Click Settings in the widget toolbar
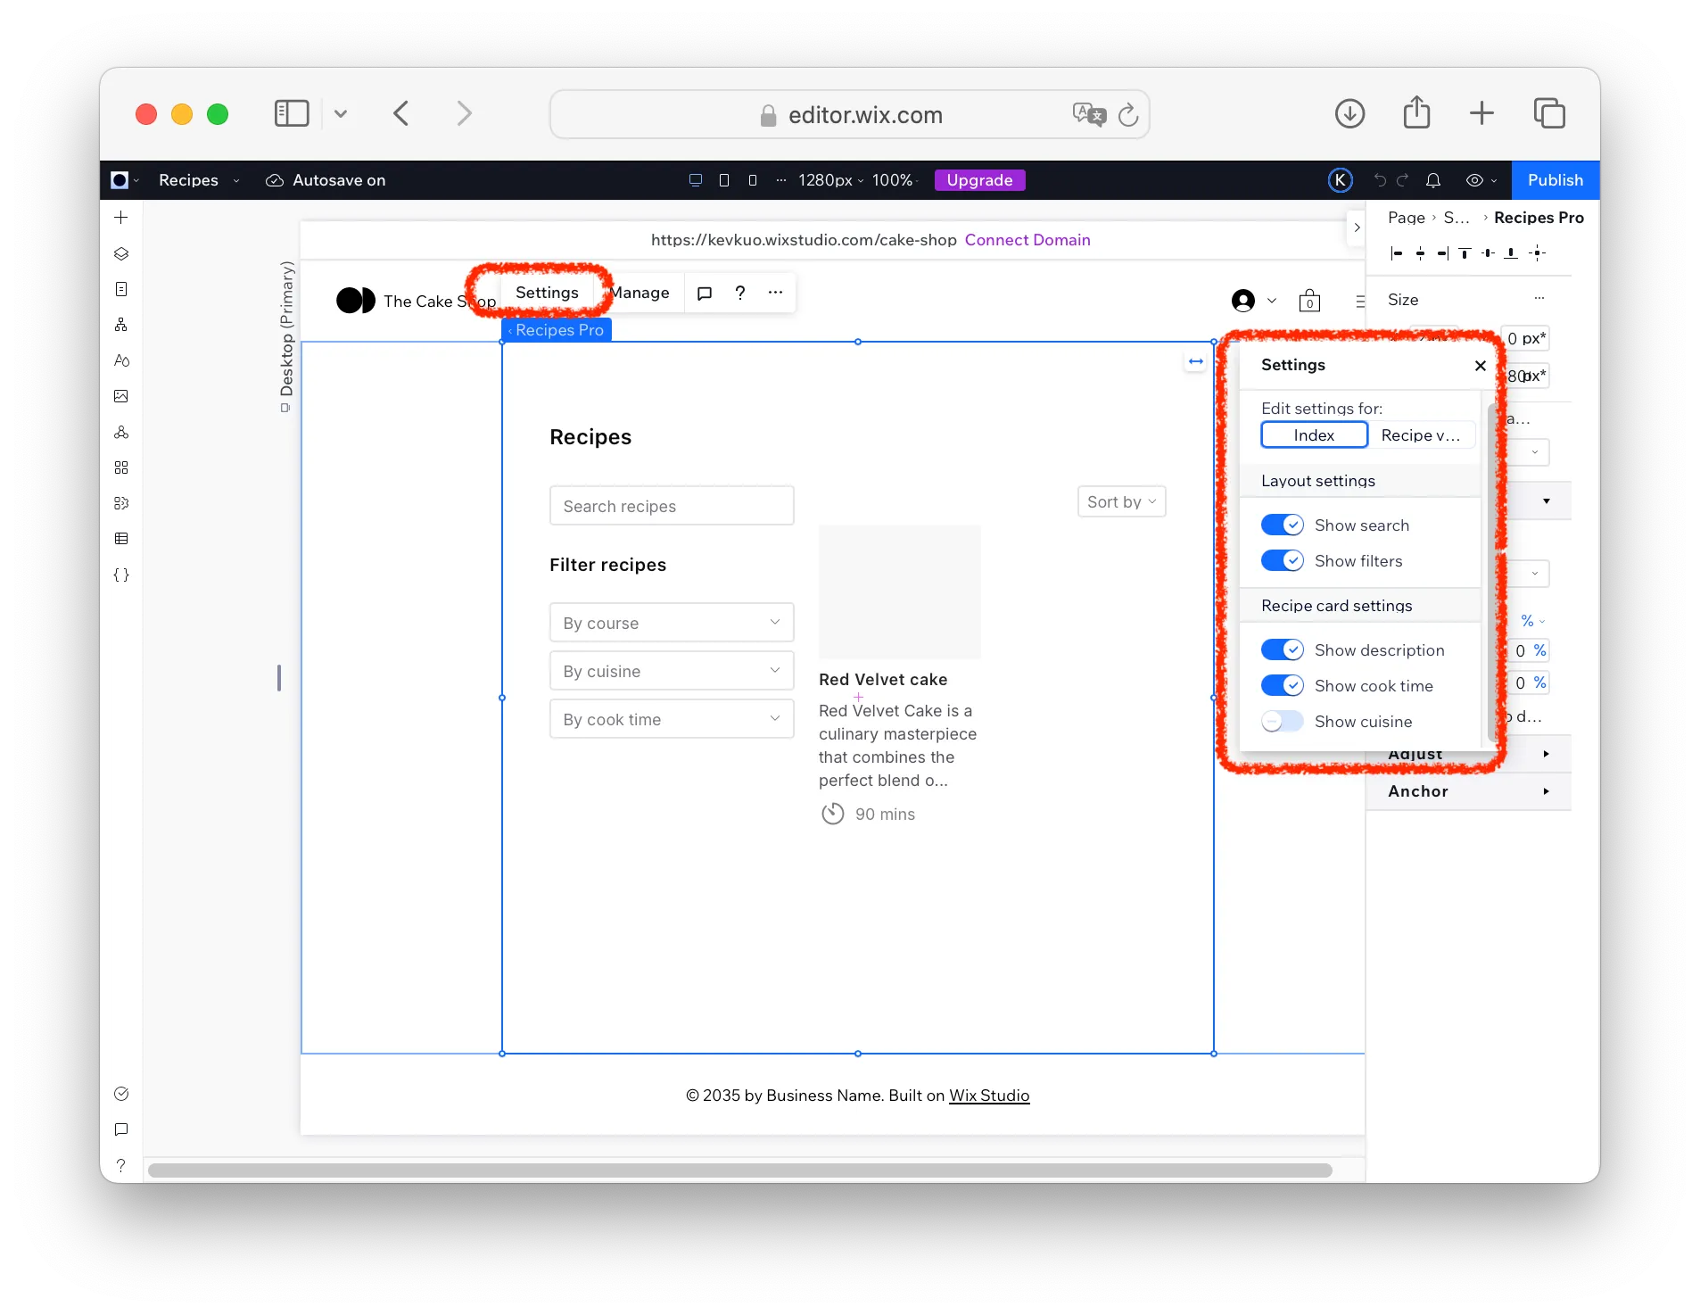The width and height of the screenshot is (1700, 1315). pyautogui.click(x=547, y=293)
